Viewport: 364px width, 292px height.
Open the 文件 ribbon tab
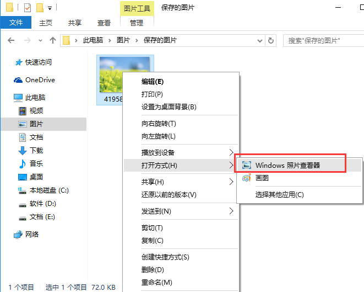click(x=16, y=23)
